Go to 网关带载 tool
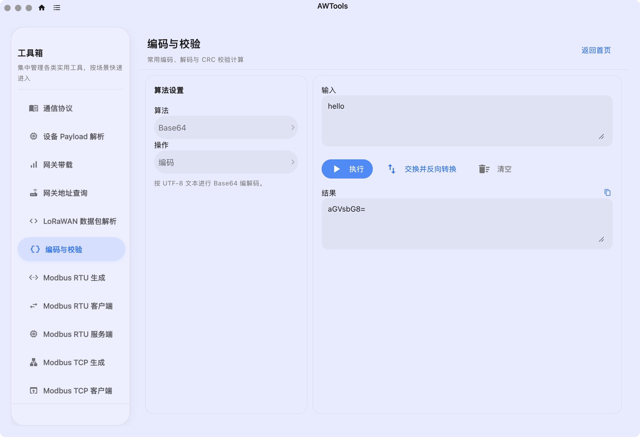Screen dimensions: 640x437 [x=71, y=165]
